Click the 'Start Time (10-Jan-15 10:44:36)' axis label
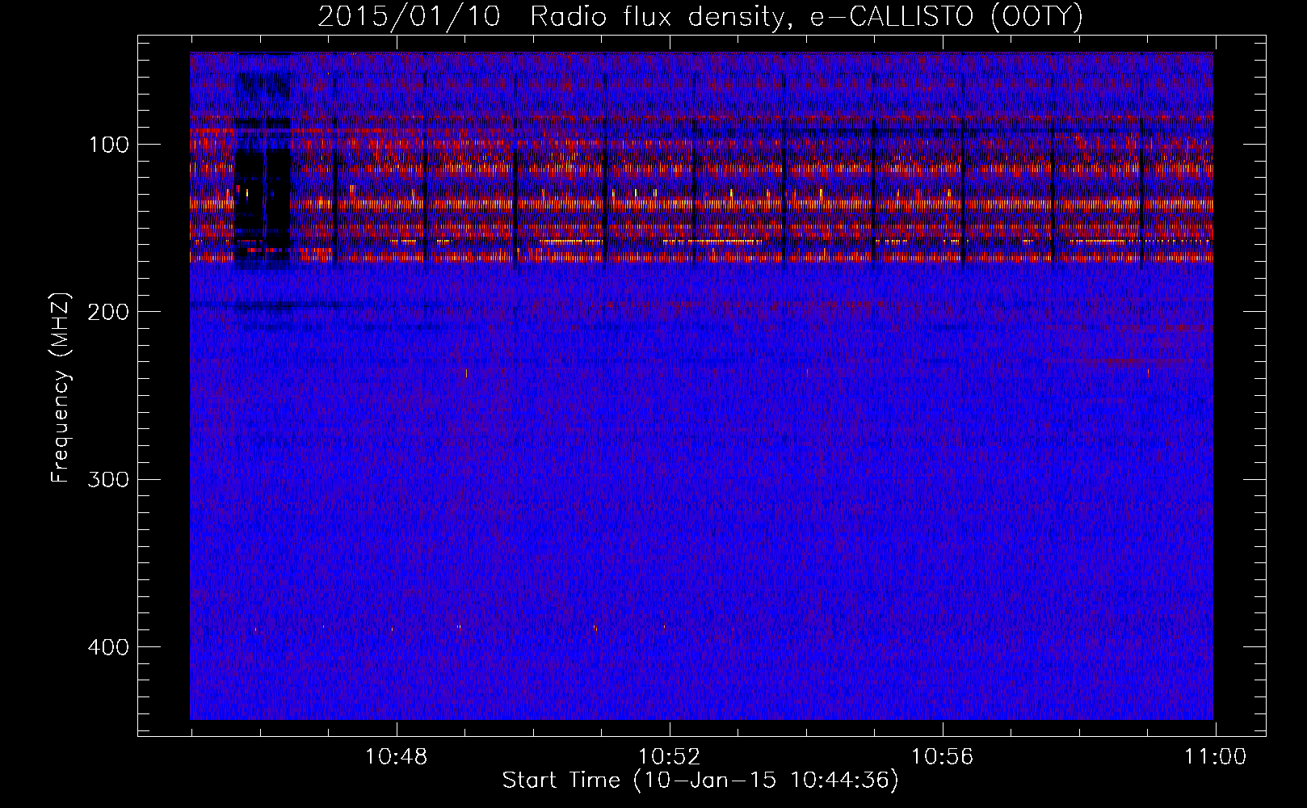Viewport: 1307px width, 808px height. click(x=700, y=781)
